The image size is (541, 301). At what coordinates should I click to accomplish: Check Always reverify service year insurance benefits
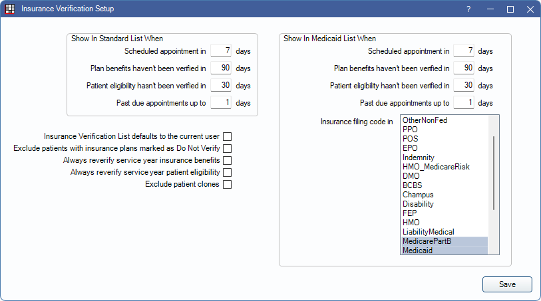coord(228,160)
